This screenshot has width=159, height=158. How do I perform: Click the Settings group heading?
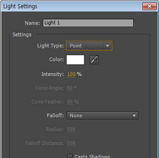(x=22, y=35)
